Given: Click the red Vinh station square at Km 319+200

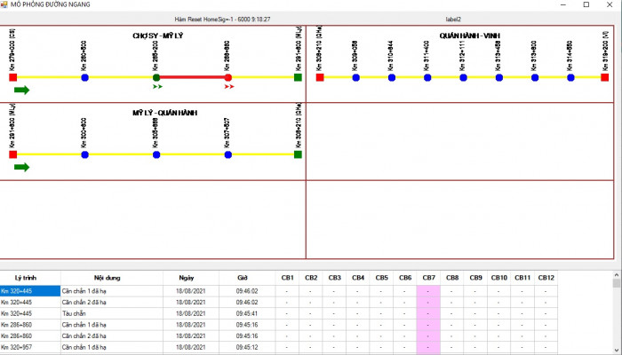Looking at the screenshot, I should point(605,78).
